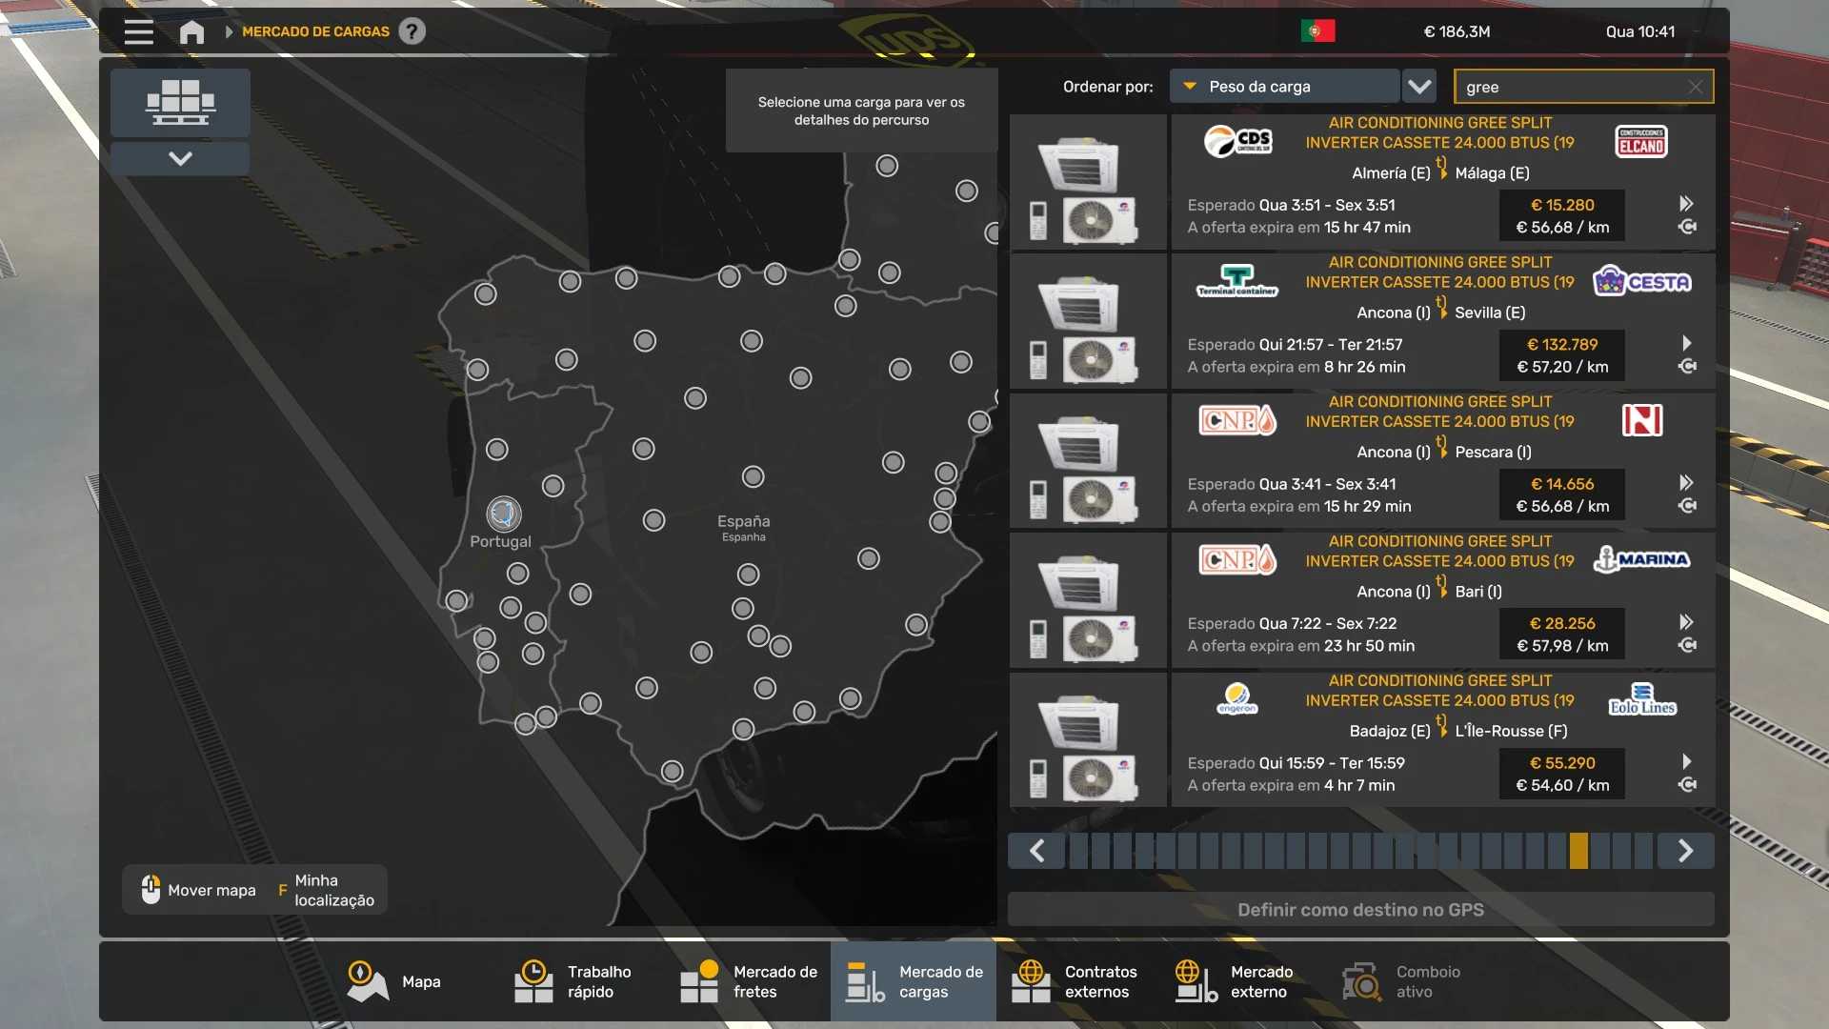
Task: Open the help question mark icon
Action: pos(412,31)
